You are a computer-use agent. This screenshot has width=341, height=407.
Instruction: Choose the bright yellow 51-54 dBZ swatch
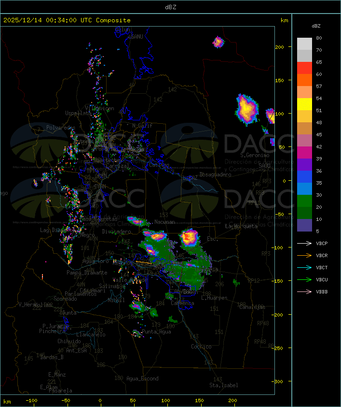pyautogui.click(x=304, y=104)
